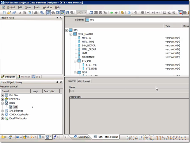The height and width of the screenshot is (143, 190).
Task: Collapse the TEXT node
Action: pyautogui.click(x=75, y=73)
